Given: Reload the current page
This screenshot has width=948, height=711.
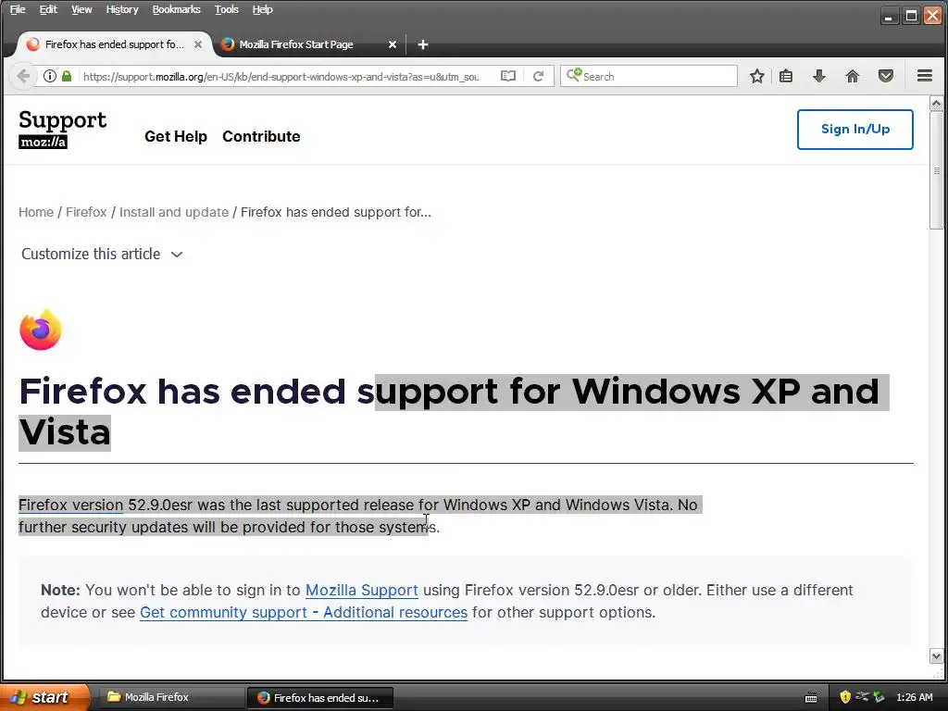Looking at the screenshot, I should pos(538,76).
